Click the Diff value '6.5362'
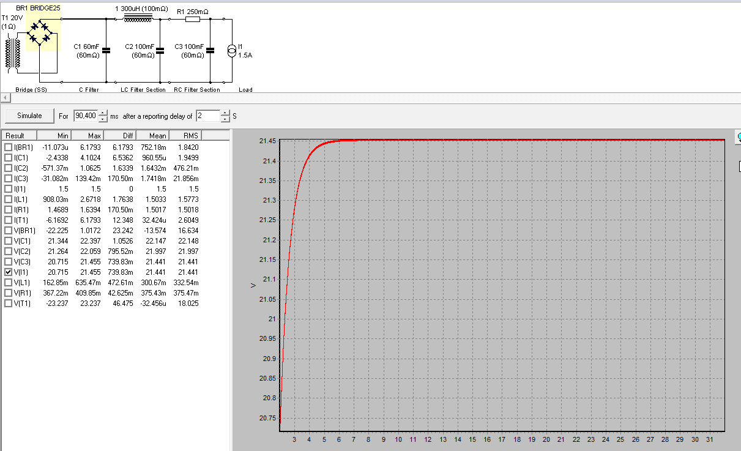 tap(122, 157)
